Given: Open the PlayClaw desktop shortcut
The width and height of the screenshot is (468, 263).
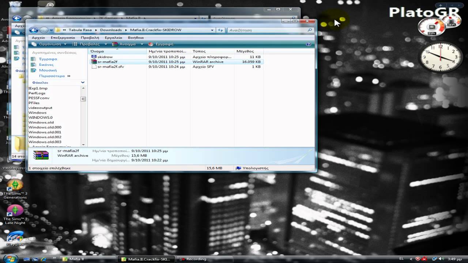Looking at the screenshot, I should [15, 238].
